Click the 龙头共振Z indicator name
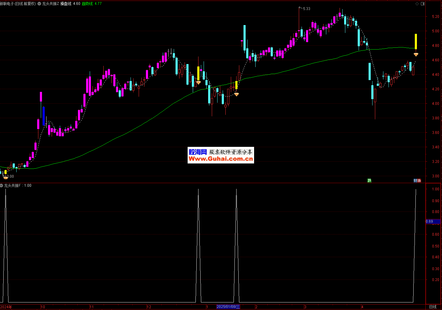The image size is (442, 310). coord(51,4)
